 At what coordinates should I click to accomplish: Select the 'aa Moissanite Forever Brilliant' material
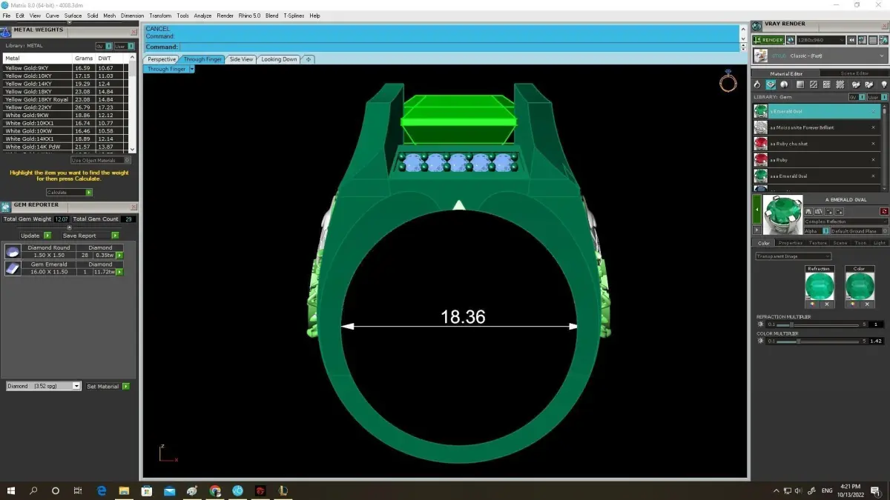coord(816,127)
